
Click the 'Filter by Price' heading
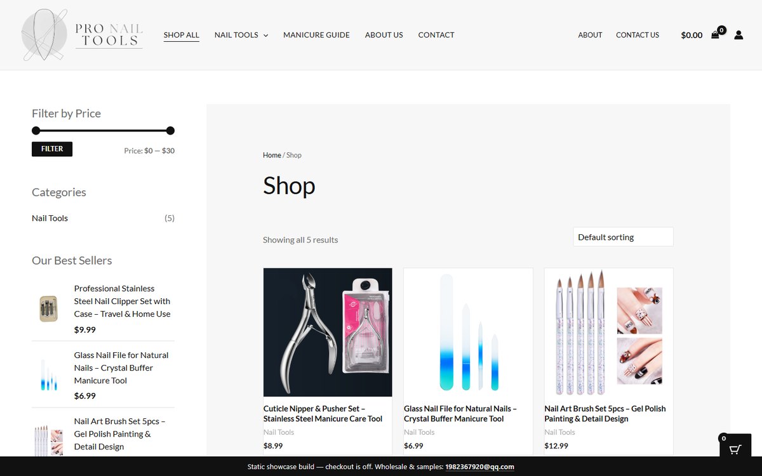[x=66, y=113]
